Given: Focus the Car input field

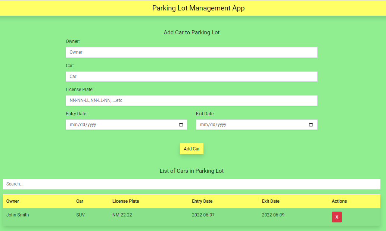Looking at the screenshot, I should click(192, 77).
